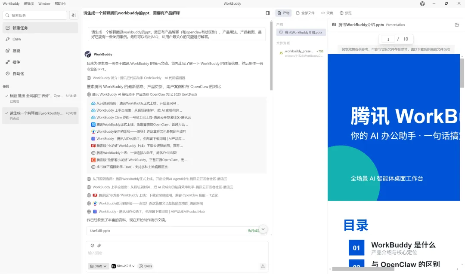This screenshot has width=465, height=274.
Task: Open the Window menu
Action: pyautogui.click(x=44, y=3)
